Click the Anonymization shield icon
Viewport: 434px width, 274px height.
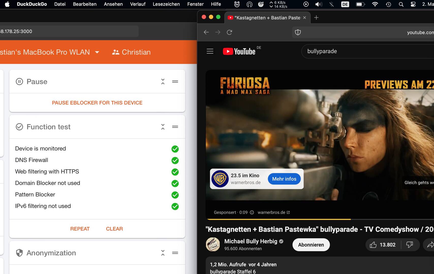19,253
